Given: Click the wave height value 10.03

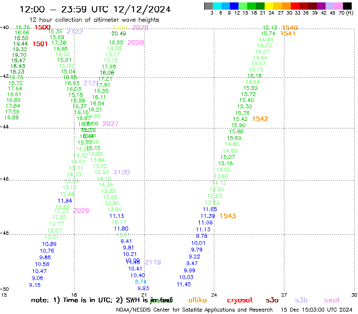Looking at the screenshot, I should (x=186, y=277).
